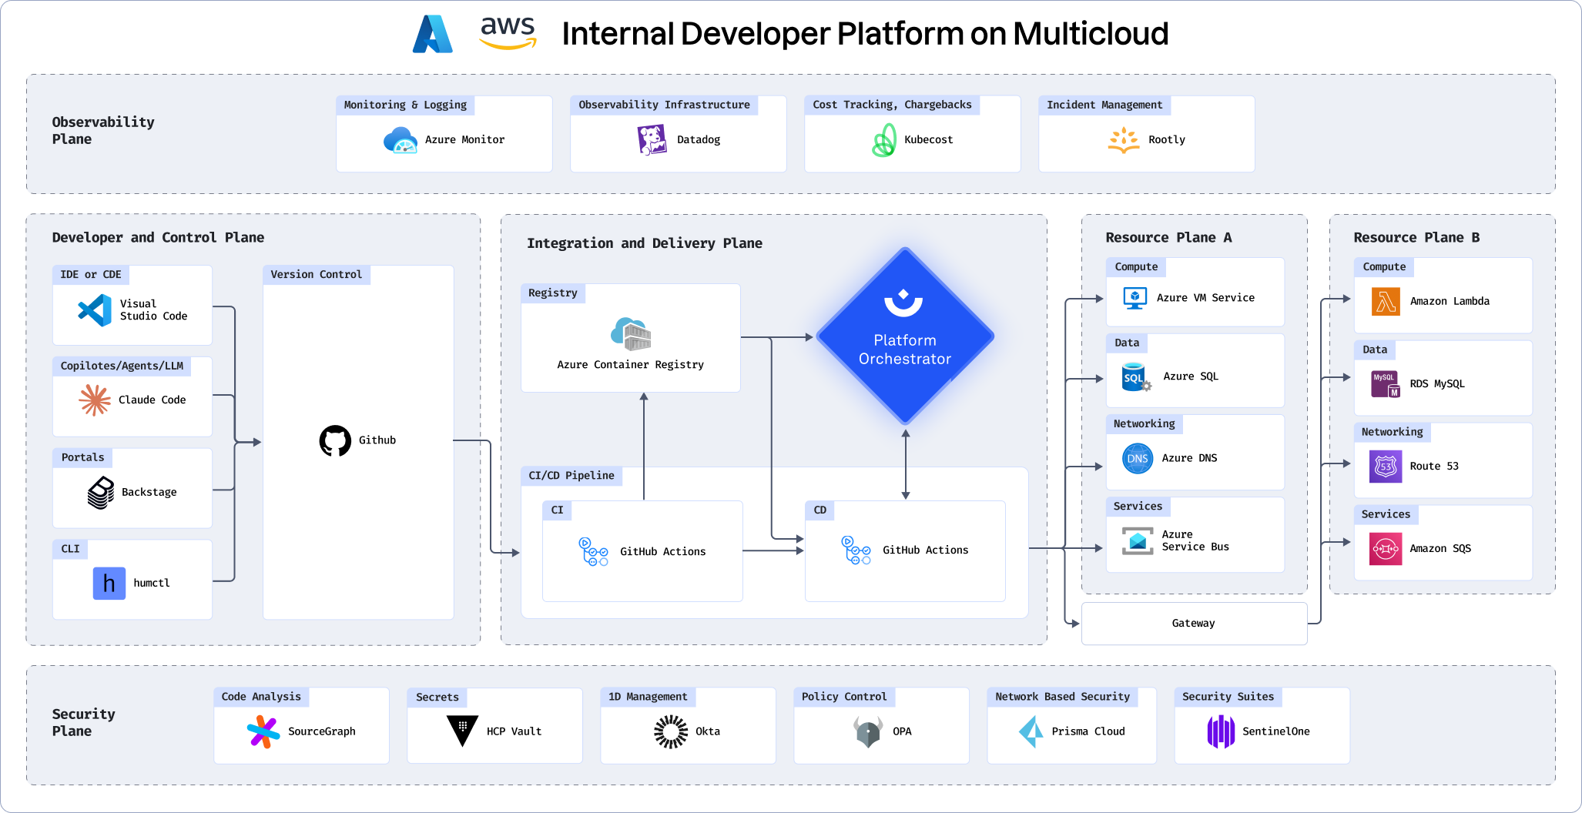The width and height of the screenshot is (1582, 813).
Task: Select the Cost Tracking, Chargebacks label
Action: [892, 105]
